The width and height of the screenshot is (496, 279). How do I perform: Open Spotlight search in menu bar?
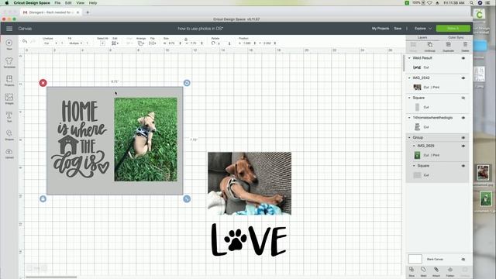pyautogui.click(x=471, y=3)
